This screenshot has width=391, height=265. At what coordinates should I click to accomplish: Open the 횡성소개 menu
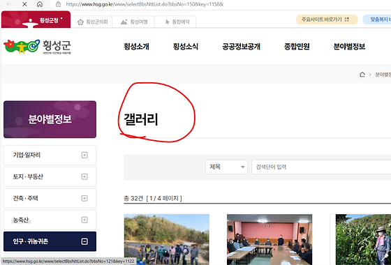tap(136, 46)
